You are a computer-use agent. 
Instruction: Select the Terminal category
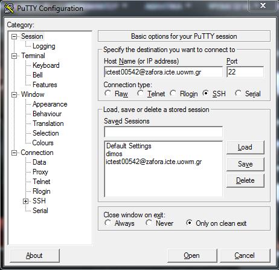(x=33, y=56)
